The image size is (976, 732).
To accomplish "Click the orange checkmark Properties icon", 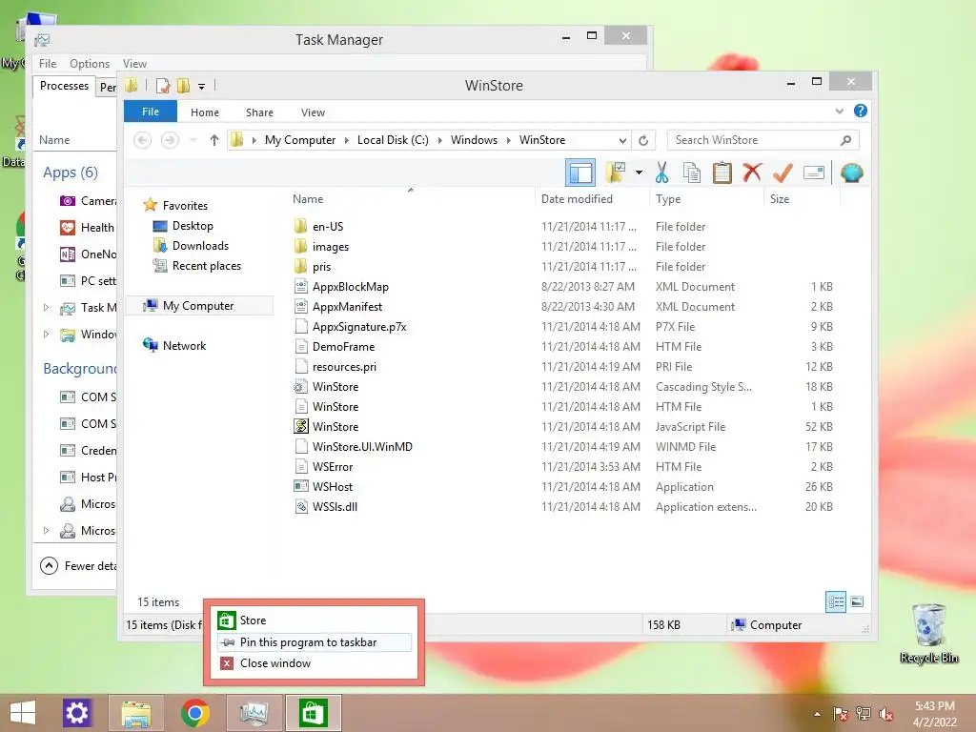I will point(783,173).
